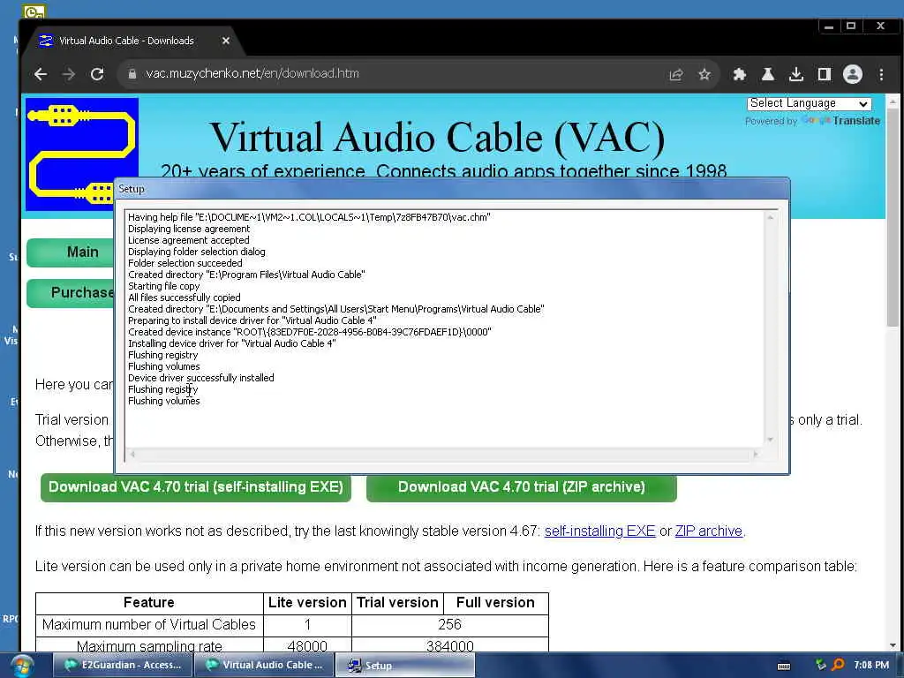904x678 pixels.
Task: Click the site padlock icon
Action: tap(132, 74)
